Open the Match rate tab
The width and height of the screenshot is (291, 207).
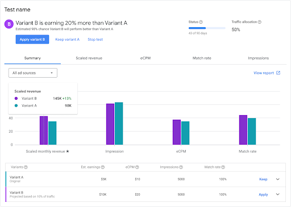click(202, 58)
